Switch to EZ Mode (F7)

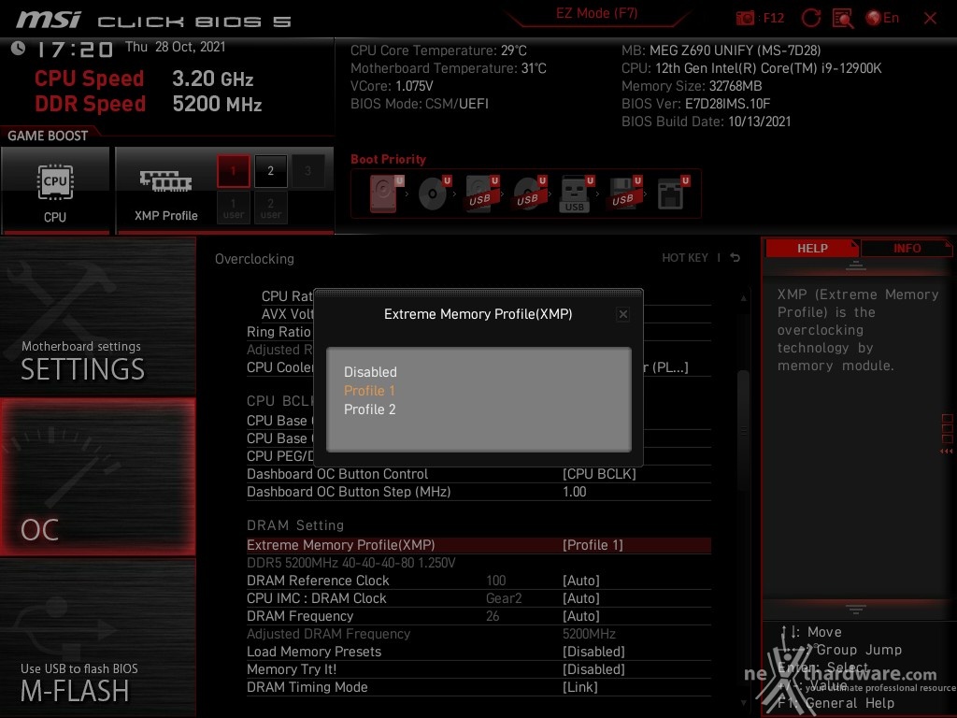point(596,13)
